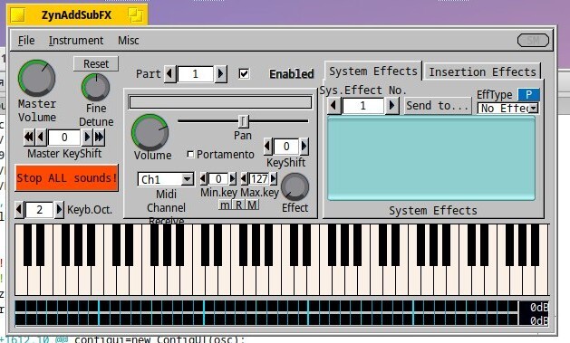The width and height of the screenshot is (570, 343).
Task: Toggle the Portamento checkbox
Action: click(190, 154)
